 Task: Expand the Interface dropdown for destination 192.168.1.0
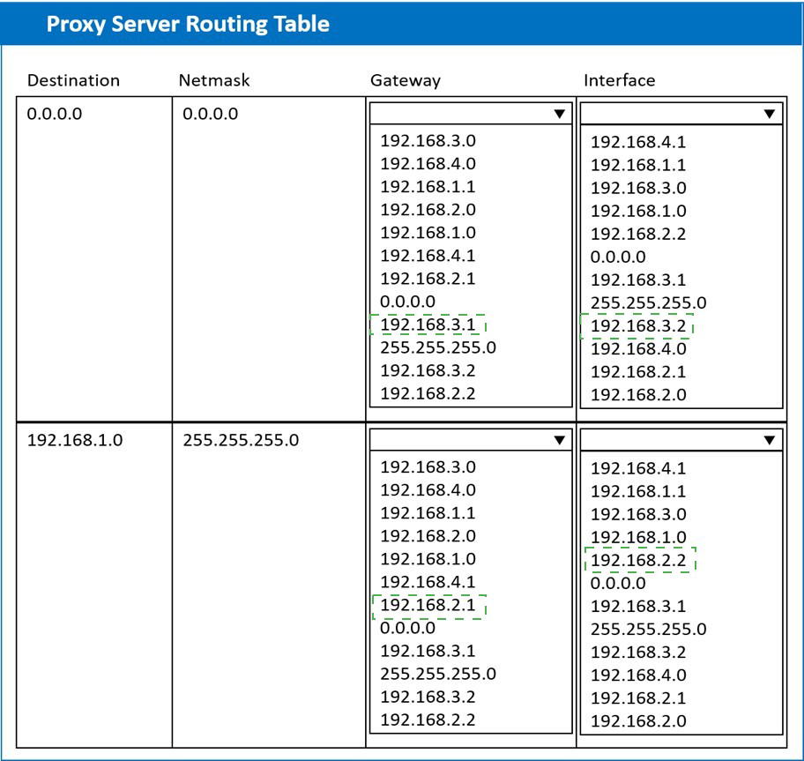pos(681,439)
